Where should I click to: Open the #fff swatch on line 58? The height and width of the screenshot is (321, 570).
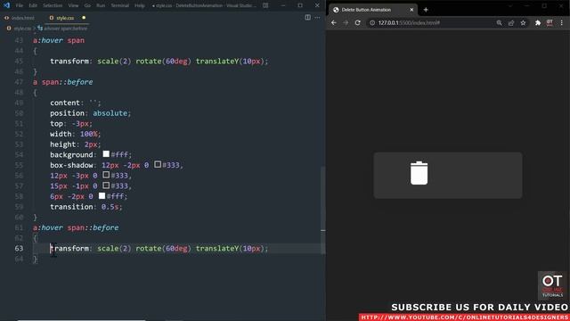[102, 196]
